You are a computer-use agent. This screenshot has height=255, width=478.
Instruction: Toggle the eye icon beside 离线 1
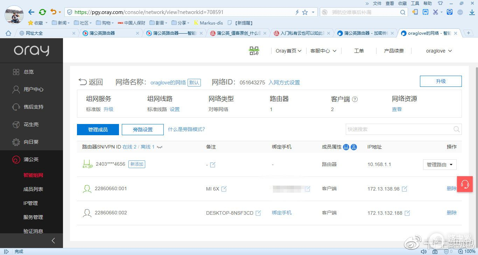160,147
